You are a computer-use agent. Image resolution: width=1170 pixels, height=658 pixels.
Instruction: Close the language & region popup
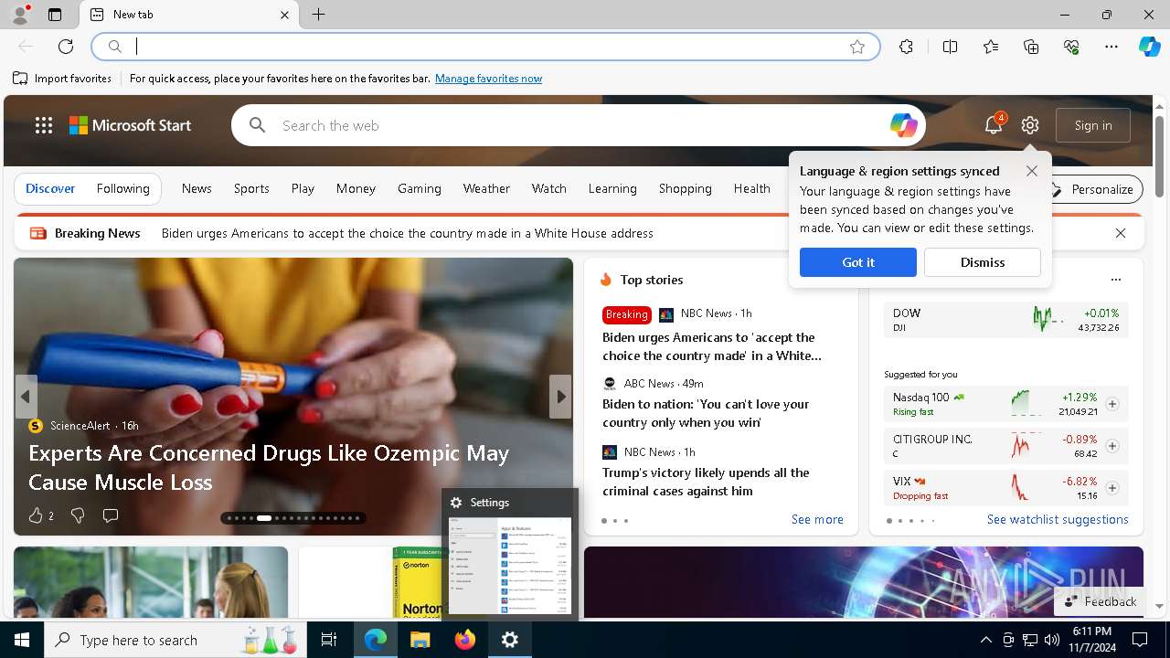(1032, 171)
